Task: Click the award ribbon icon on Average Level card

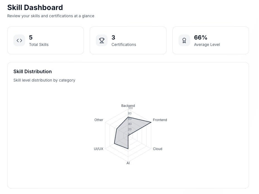Action: pos(184,40)
